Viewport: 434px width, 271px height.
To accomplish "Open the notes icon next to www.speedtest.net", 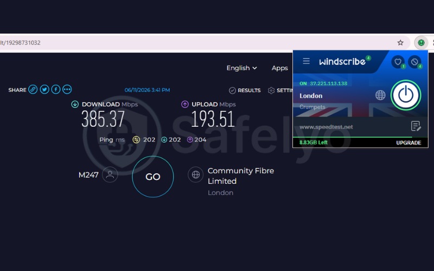I will tap(416, 126).
